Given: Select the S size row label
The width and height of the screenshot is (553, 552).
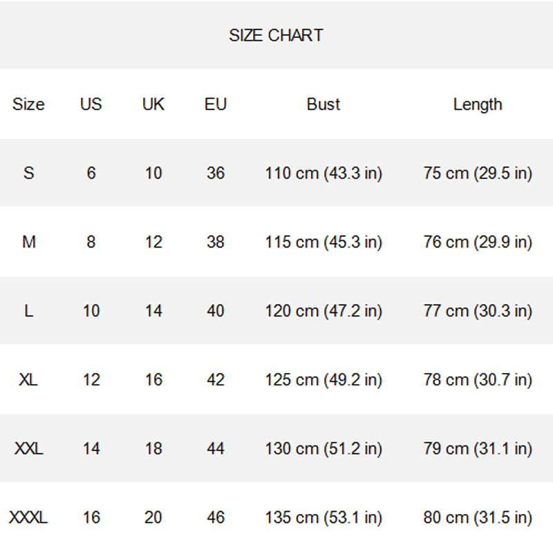Looking at the screenshot, I should (29, 173).
